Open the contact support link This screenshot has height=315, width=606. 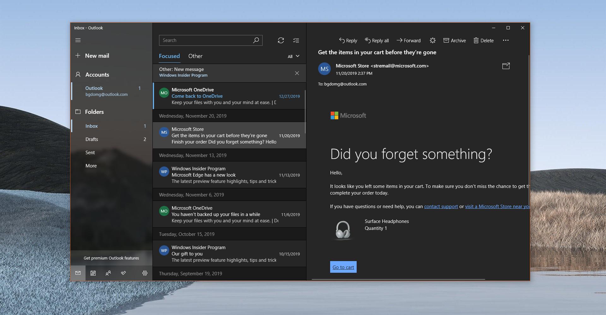(441, 207)
